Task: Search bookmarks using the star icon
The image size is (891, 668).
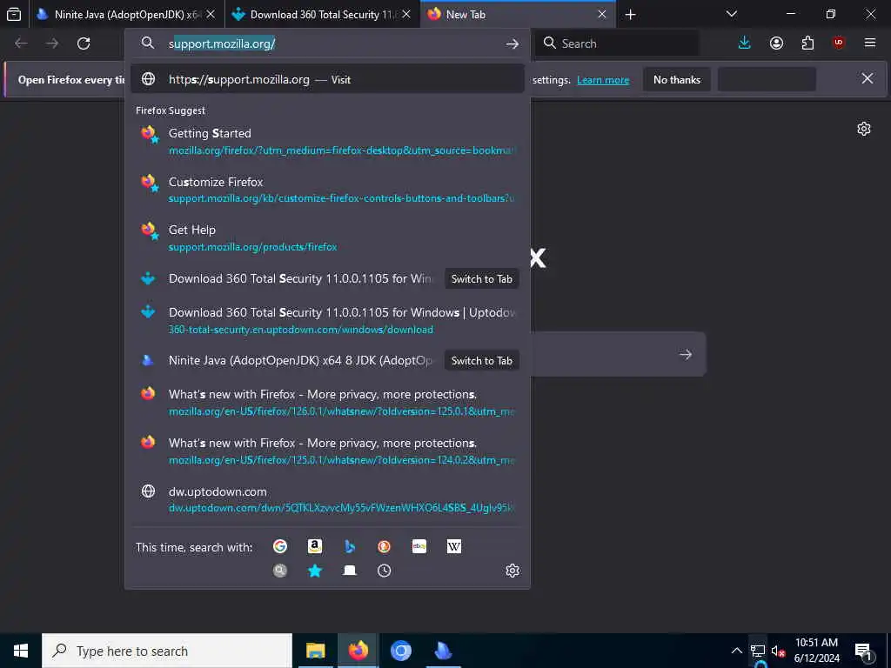Action: click(315, 571)
